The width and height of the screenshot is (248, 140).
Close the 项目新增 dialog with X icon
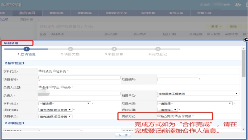(246, 39)
